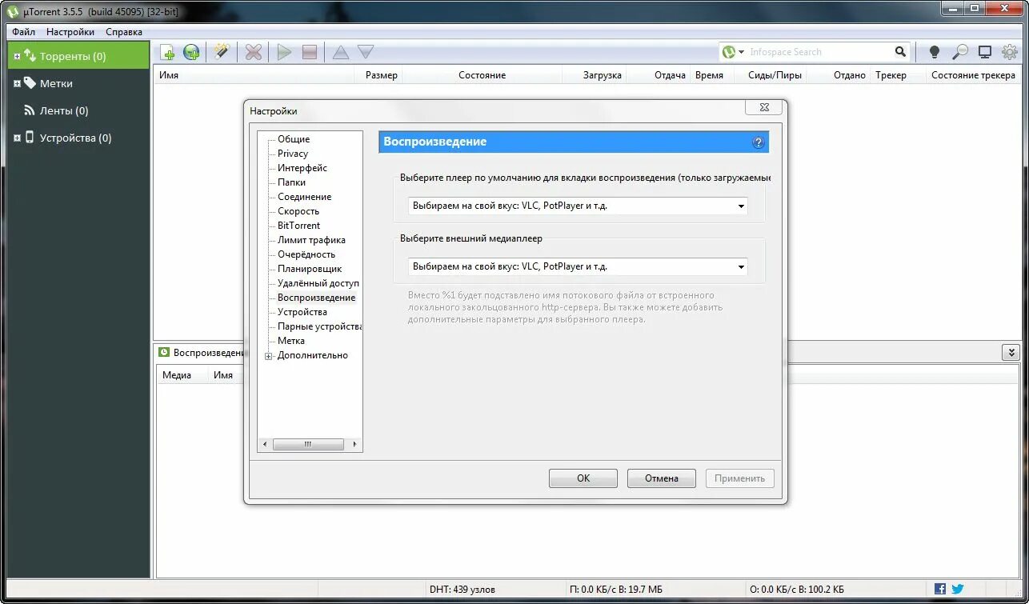Select Интерфейс in settings tree
Image resolution: width=1029 pixels, height=604 pixels.
302,168
